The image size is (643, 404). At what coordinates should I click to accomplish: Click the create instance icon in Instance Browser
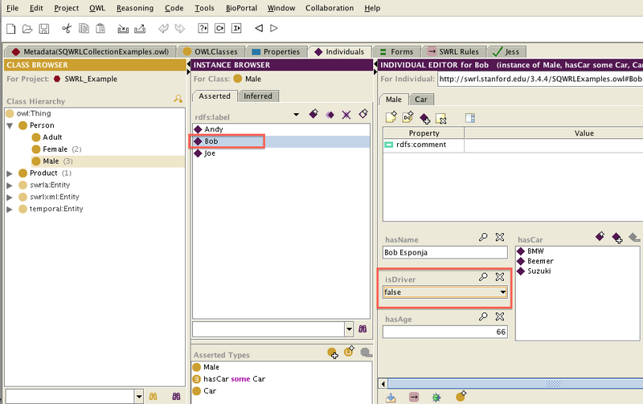[313, 114]
